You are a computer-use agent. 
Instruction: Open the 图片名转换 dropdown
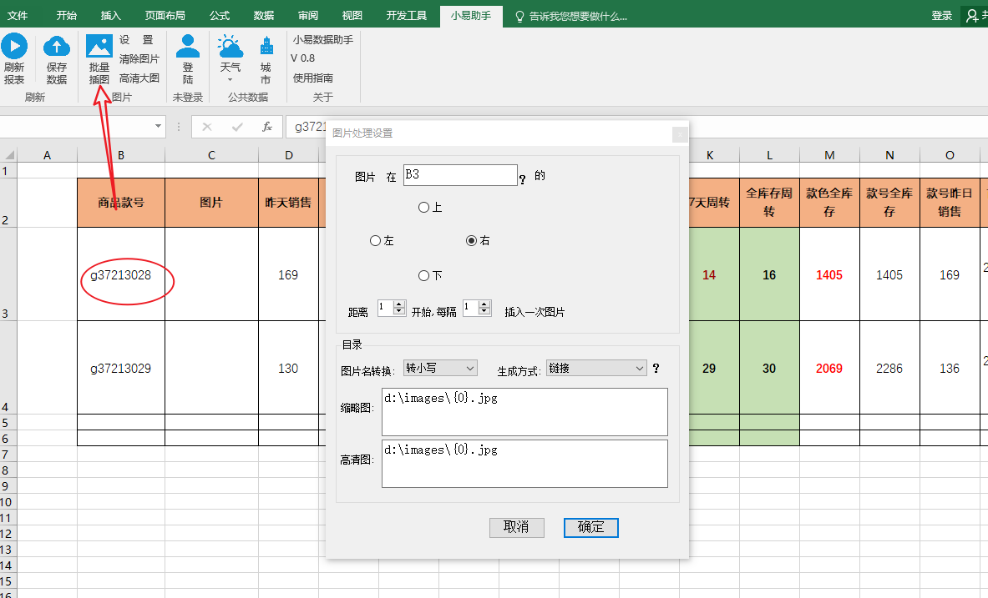click(439, 368)
